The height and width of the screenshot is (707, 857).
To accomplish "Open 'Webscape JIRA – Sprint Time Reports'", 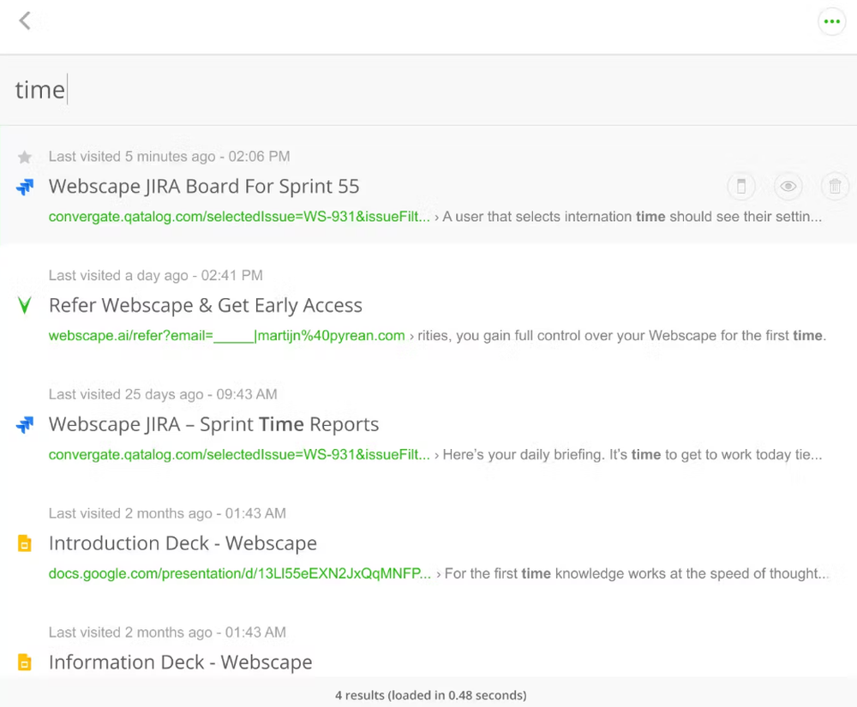I will 213,424.
